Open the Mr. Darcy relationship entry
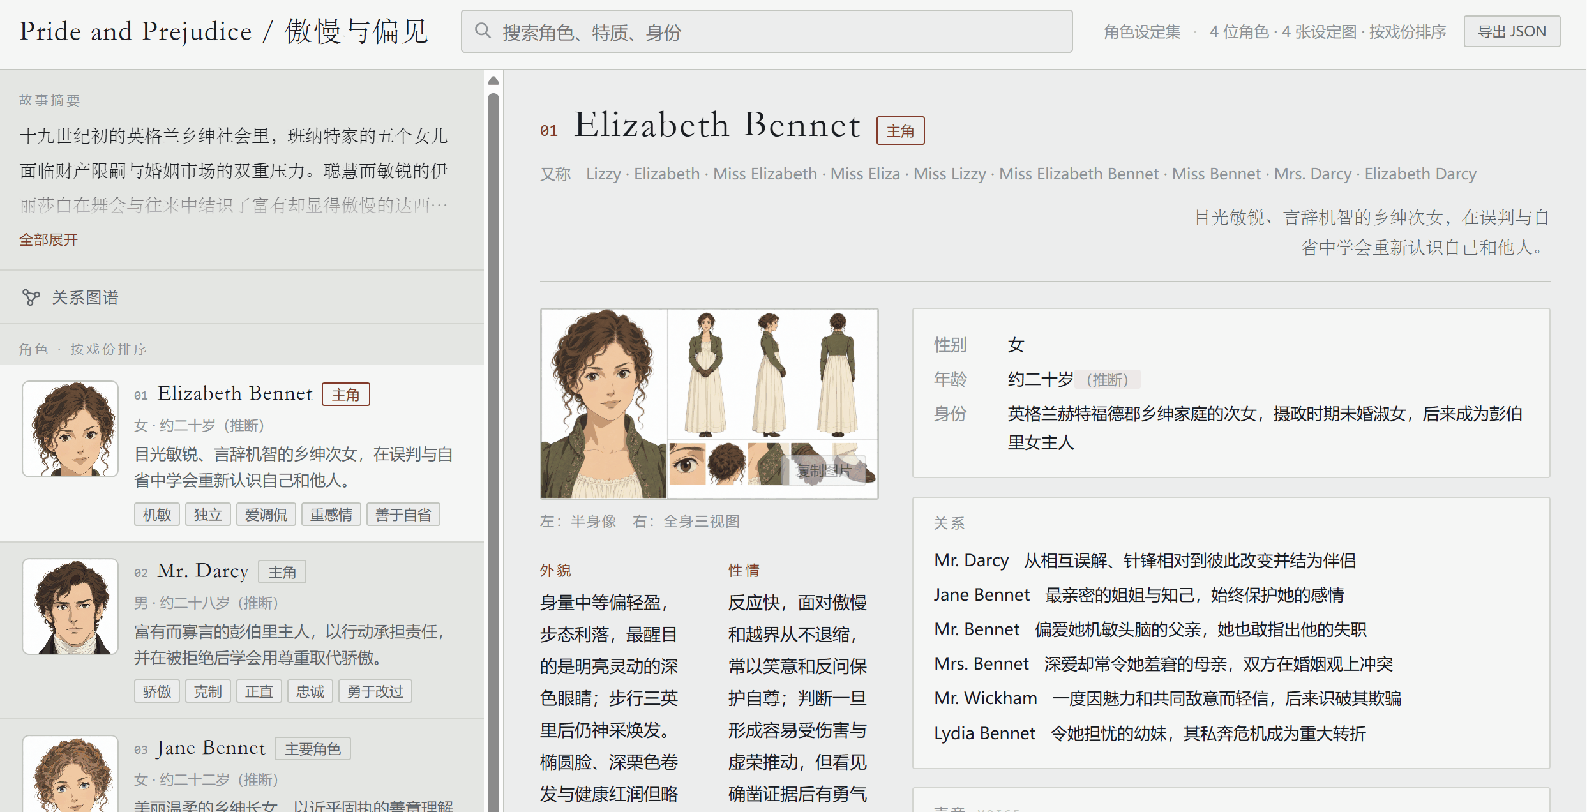 click(x=1145, y=560)
